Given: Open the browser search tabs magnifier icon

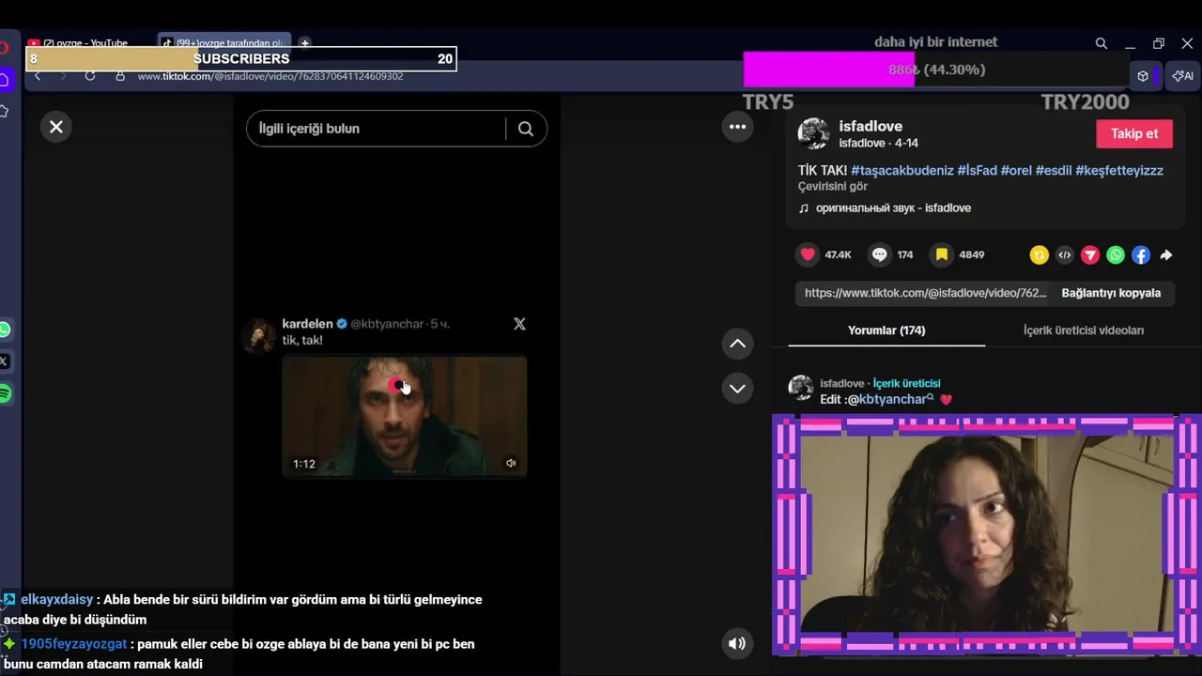Looking at the screenshot, I should 1102,43.
